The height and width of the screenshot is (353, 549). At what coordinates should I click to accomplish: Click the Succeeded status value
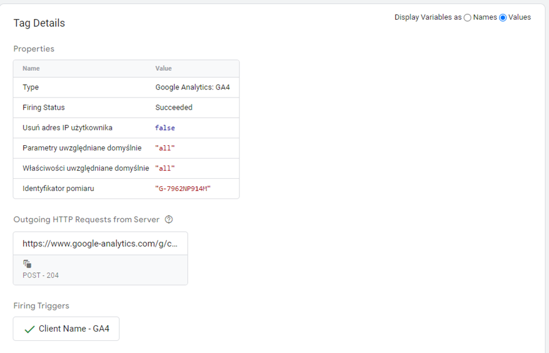coord(174,107)
